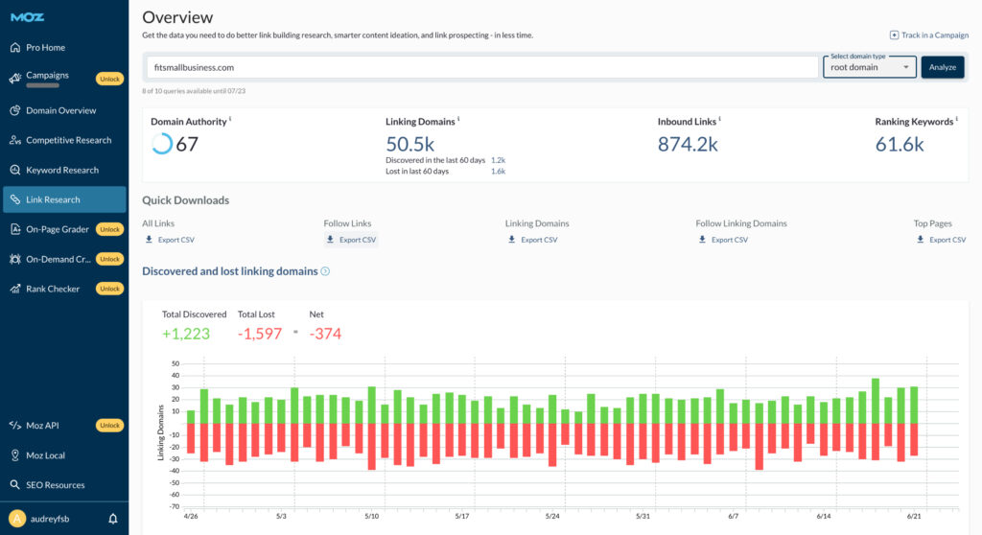Go to Pro Home
The image size is (982, 535).
pyautogui.click(x=45, y=48)
